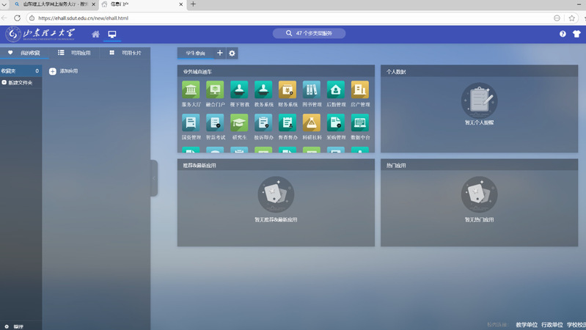
Task: Click the help question mark icon
Action: [563, 34]
